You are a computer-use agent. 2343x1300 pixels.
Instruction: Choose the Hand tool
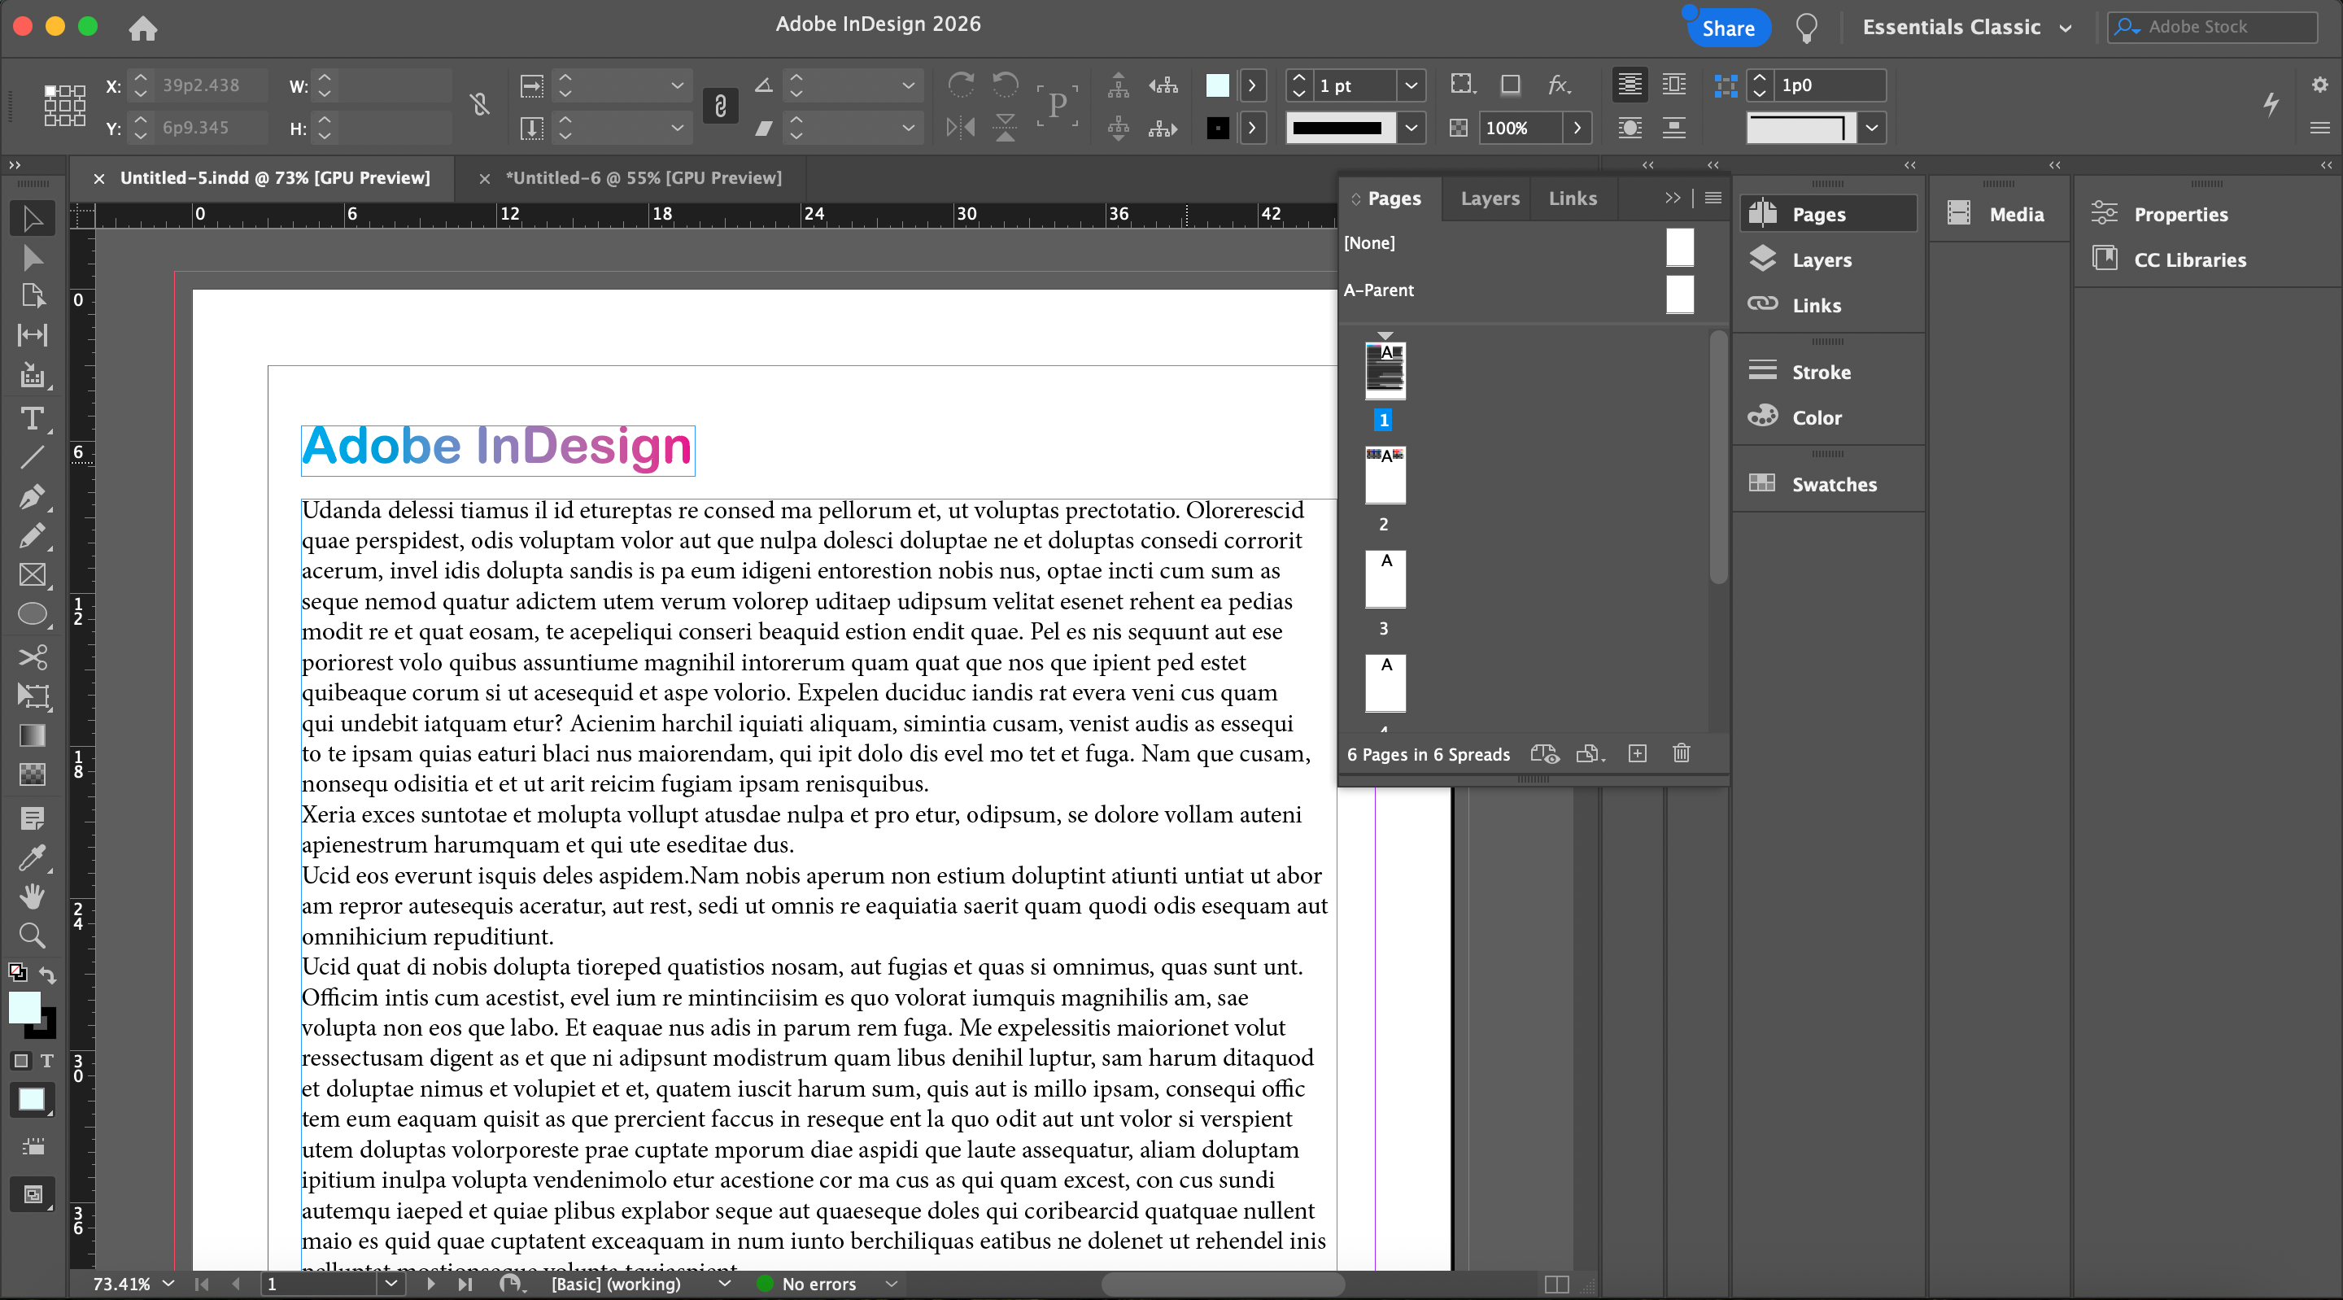tap(32, 896)
